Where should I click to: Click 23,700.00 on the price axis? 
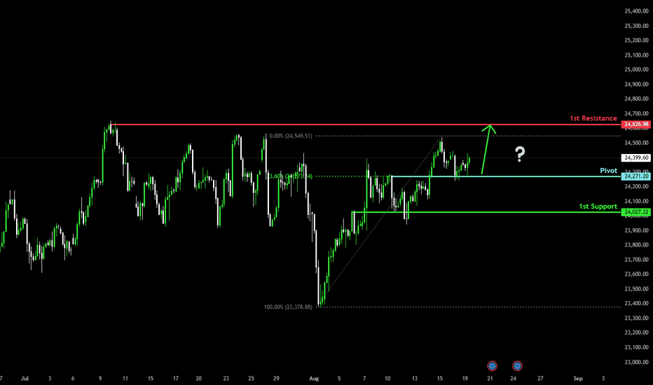(636, 260)
